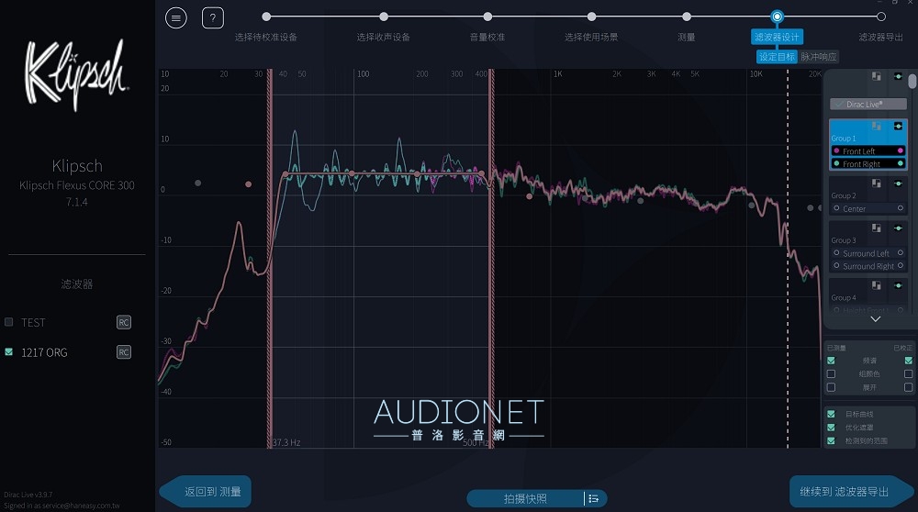918x512 pixels.
Task: Select Center channel
Action: pyautogui.click(x=868, y=208)
